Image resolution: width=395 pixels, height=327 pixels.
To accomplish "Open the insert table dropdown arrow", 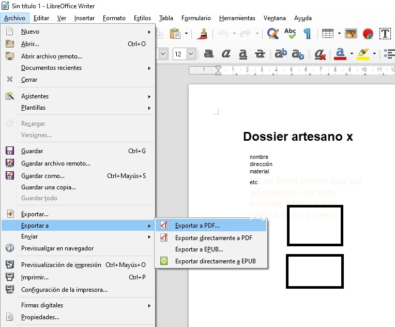I will 339,33.
